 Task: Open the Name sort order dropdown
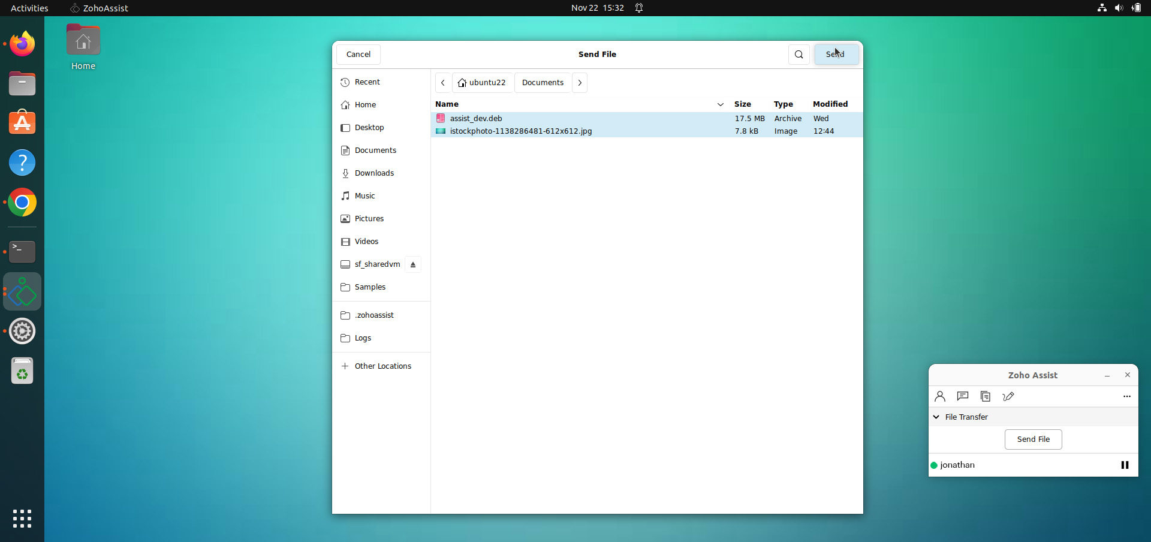[721, 104]
